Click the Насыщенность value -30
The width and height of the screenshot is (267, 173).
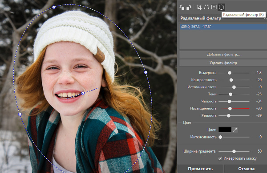coord(259,108)
